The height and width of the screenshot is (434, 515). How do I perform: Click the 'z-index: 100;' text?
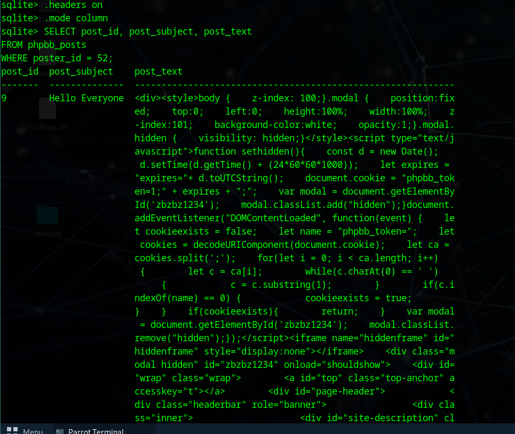click(287, 98)
